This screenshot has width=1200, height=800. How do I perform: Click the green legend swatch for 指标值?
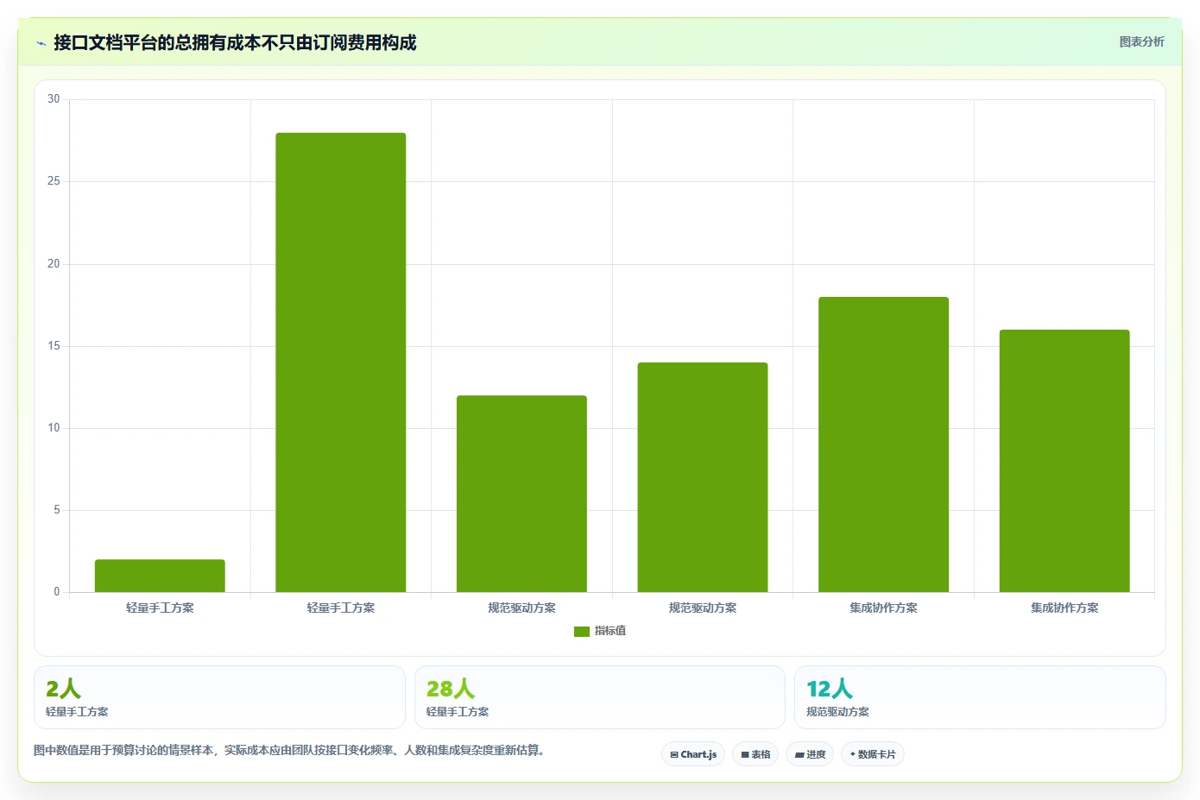click(x=582, y=632)
